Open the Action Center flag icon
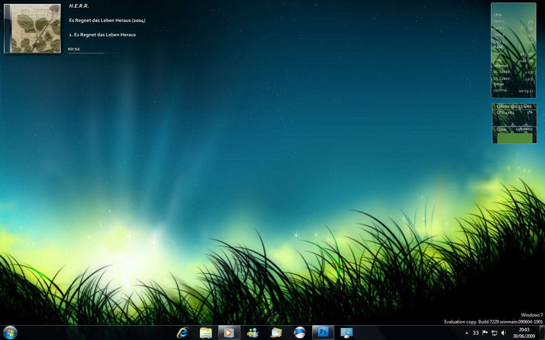Screen dimensions: 545x340 tap(485, 333)
